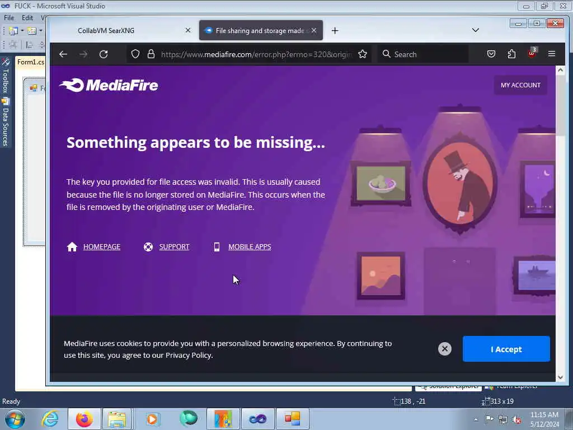Click Add New Item icon in Visual Studio toolbar
The height and width of the screenshot is (430, 573).
click(32, 31)
